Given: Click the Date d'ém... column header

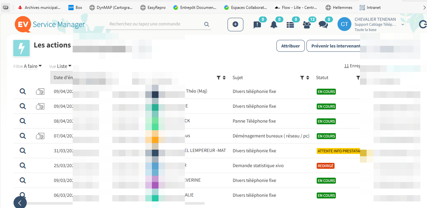Looking at the screenshot, I should tap(63, 78).
